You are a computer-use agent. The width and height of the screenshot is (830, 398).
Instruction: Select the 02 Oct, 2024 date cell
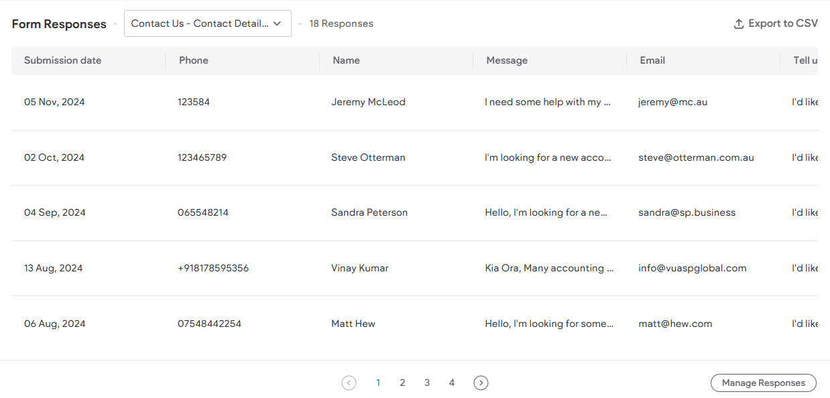tap(54, 157)
